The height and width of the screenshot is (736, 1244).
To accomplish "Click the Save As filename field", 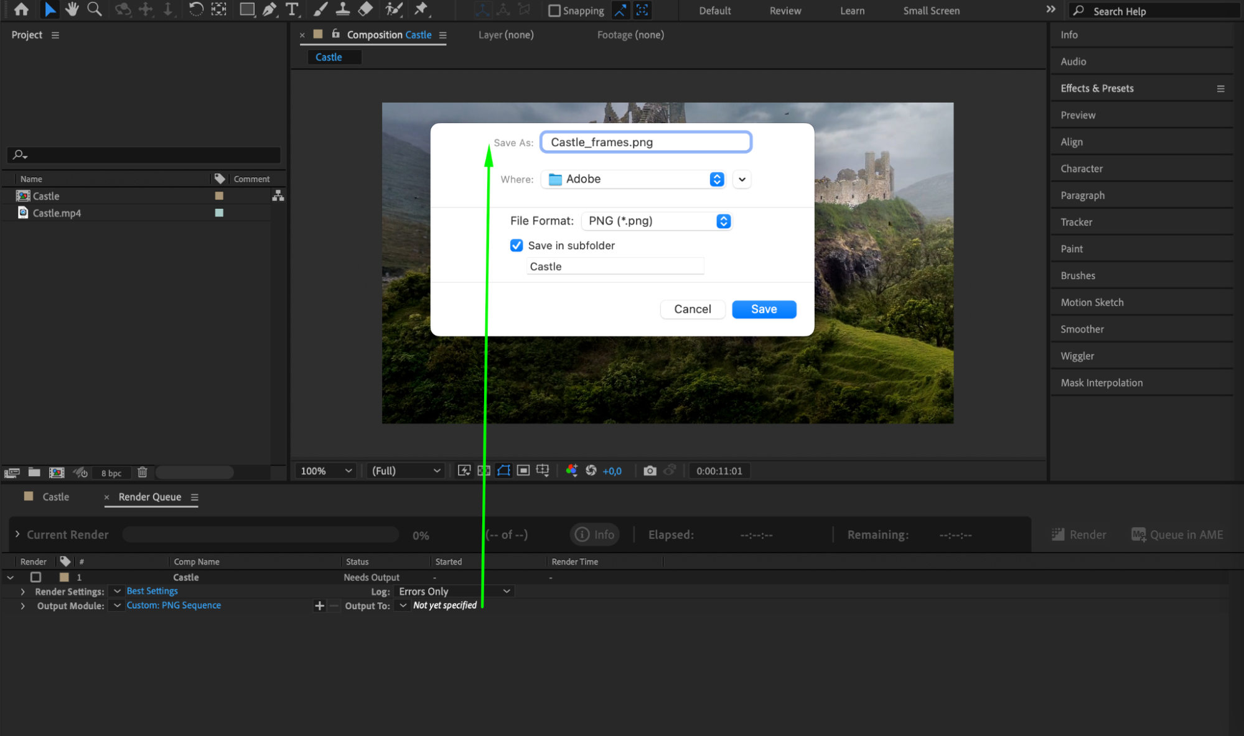I will tap(645, 142).
